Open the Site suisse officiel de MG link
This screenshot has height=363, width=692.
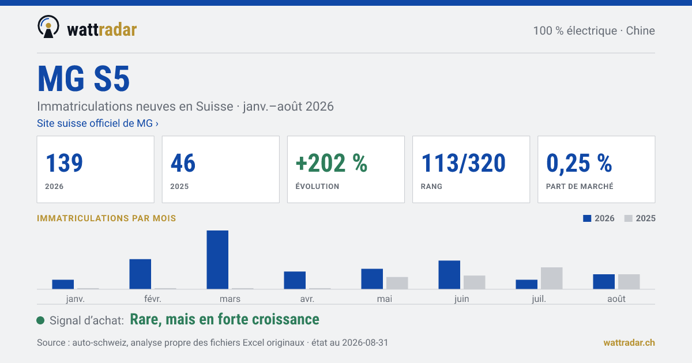(97, 123)
